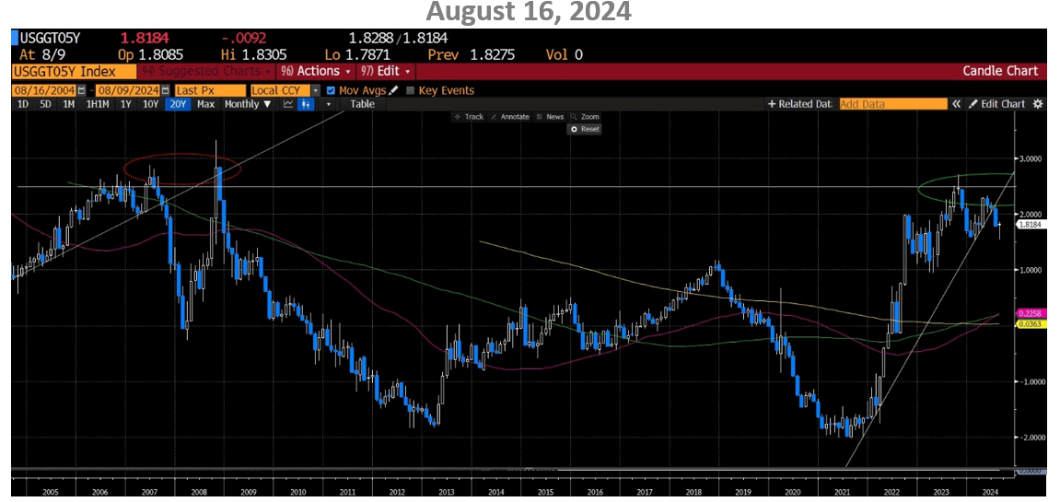
Task: Open the start date calendar picker icon
Action: click(82, 90)
